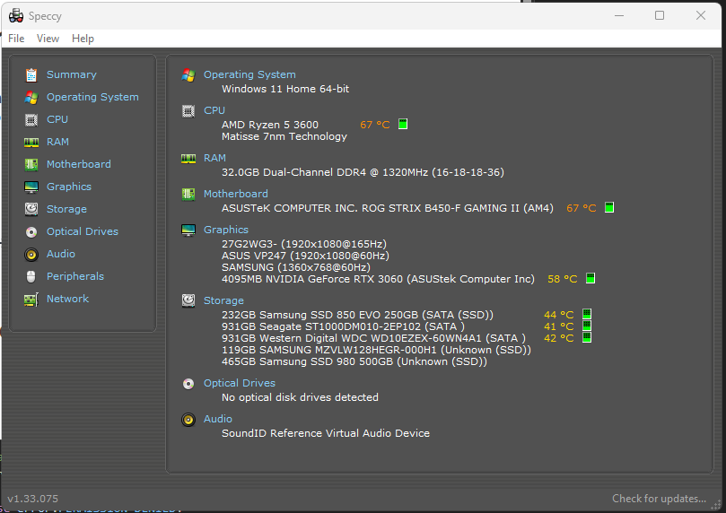This screenshot has width=726, height=513.
Task: Open the File menu
Action: pos(16,39)
